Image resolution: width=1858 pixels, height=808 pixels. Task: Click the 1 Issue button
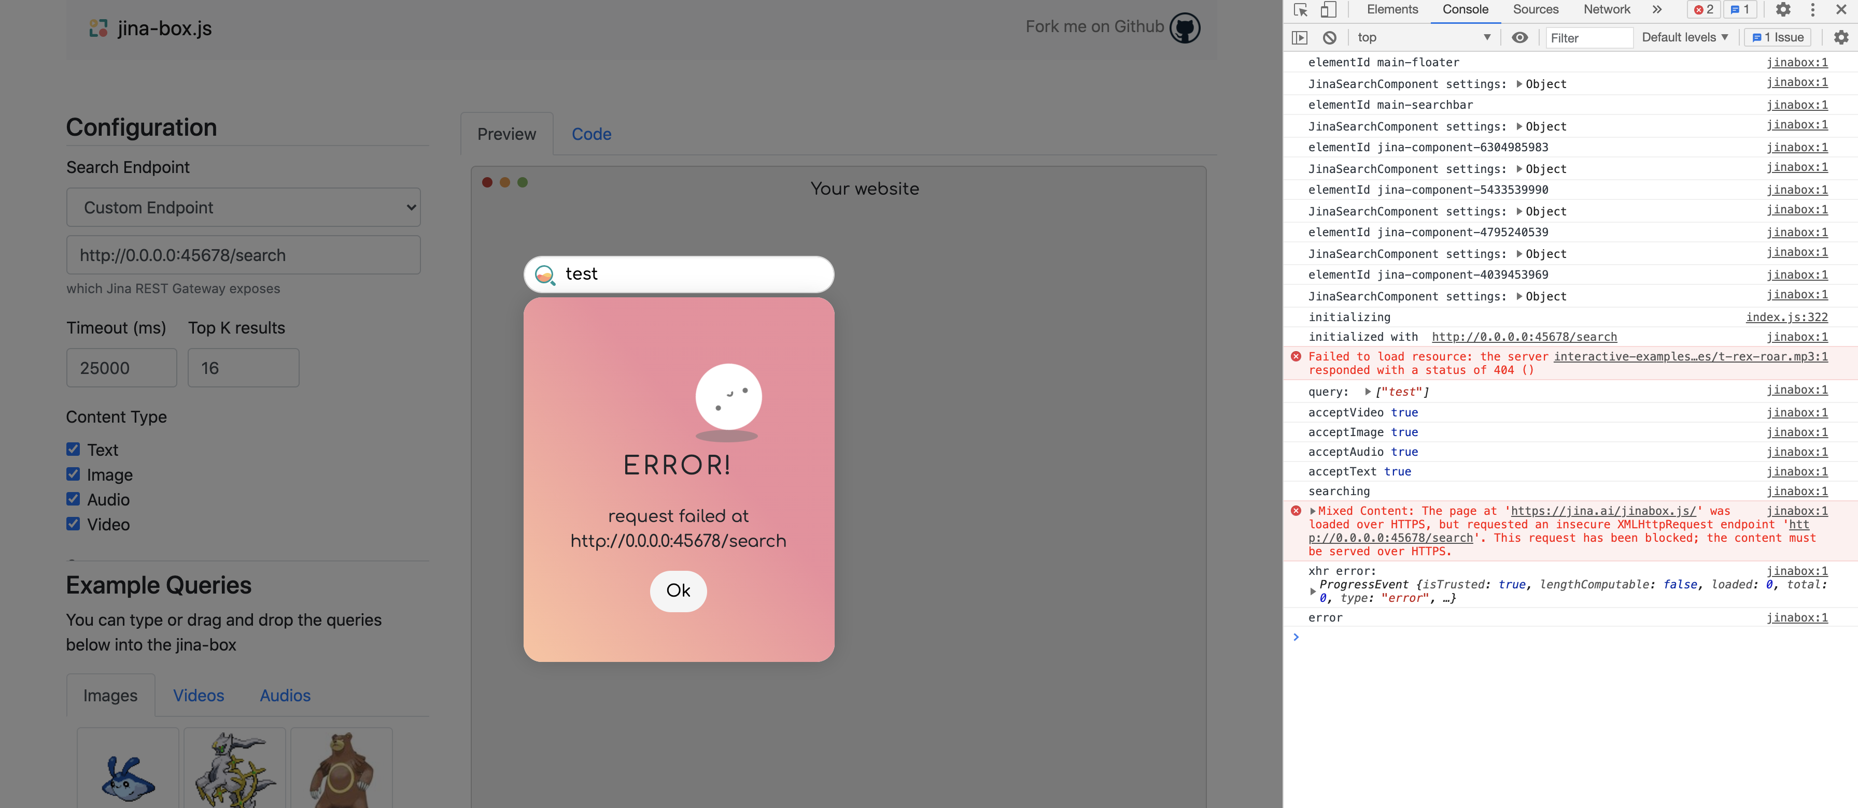pyautogui.click(x=1778, y=37)
